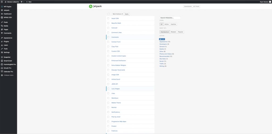Click the Snapshot sidebar icon
Screen dimensions: 272x134
click(x=2, y=57)
